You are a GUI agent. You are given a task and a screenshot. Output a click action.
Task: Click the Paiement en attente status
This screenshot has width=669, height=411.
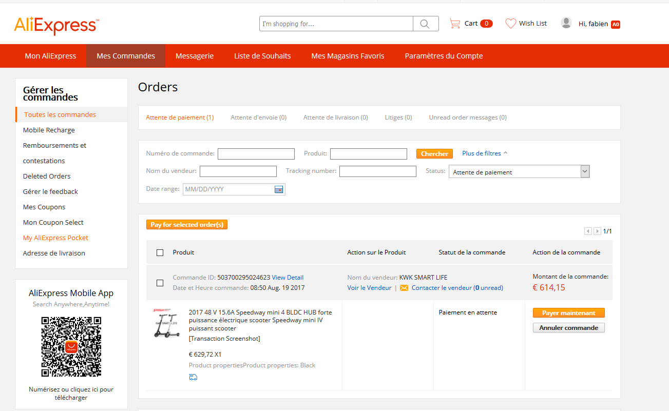pyautogui.click(x=468, y=312)
